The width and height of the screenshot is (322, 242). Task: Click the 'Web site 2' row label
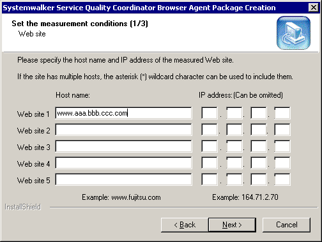(x=33, y=131)
